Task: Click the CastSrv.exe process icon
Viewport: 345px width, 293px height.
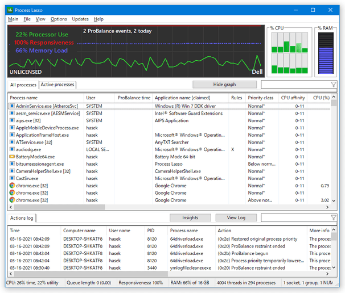Action: pos(12,178)
